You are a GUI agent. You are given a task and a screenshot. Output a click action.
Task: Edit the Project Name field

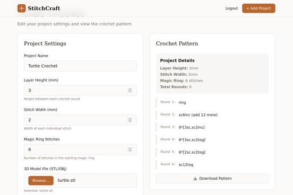pyautogui.click(x=80, y=66)
